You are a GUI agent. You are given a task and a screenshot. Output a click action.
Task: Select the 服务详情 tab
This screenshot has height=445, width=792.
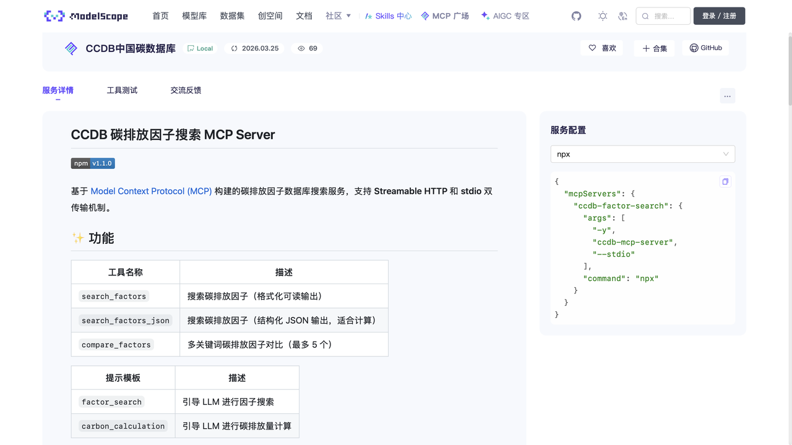[x=58, y=90]
